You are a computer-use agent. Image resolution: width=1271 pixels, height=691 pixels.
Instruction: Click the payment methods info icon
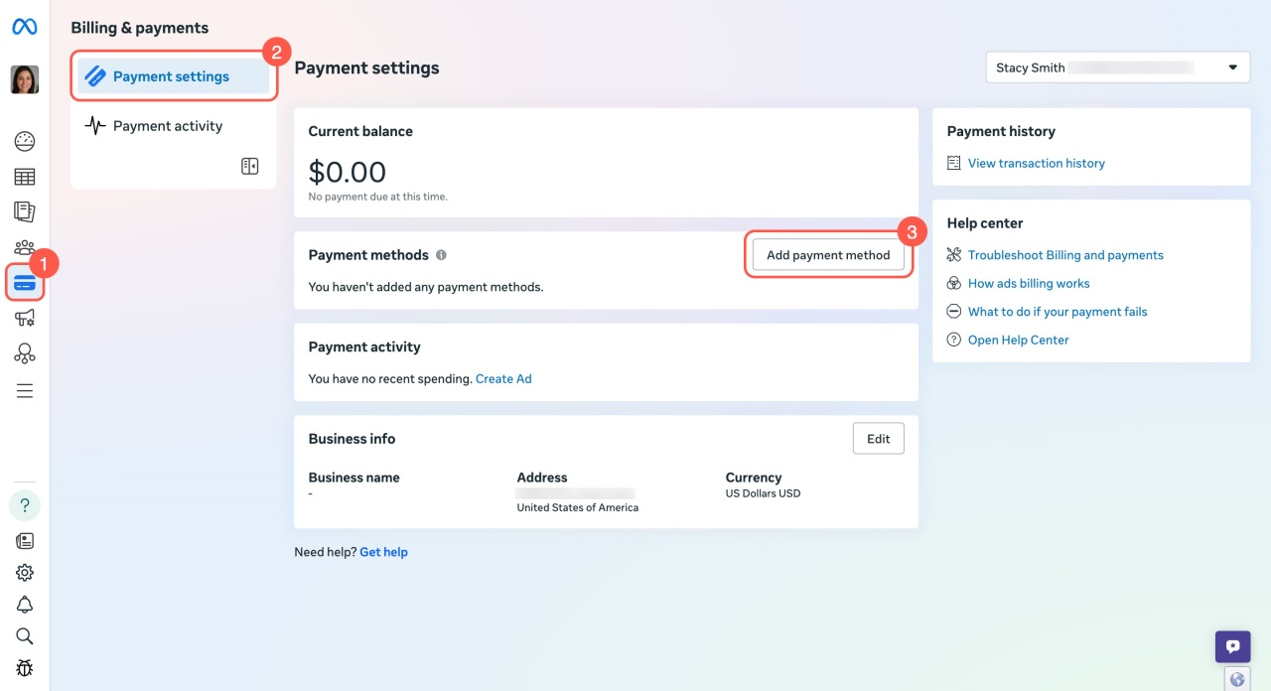(x=442, y=255)
